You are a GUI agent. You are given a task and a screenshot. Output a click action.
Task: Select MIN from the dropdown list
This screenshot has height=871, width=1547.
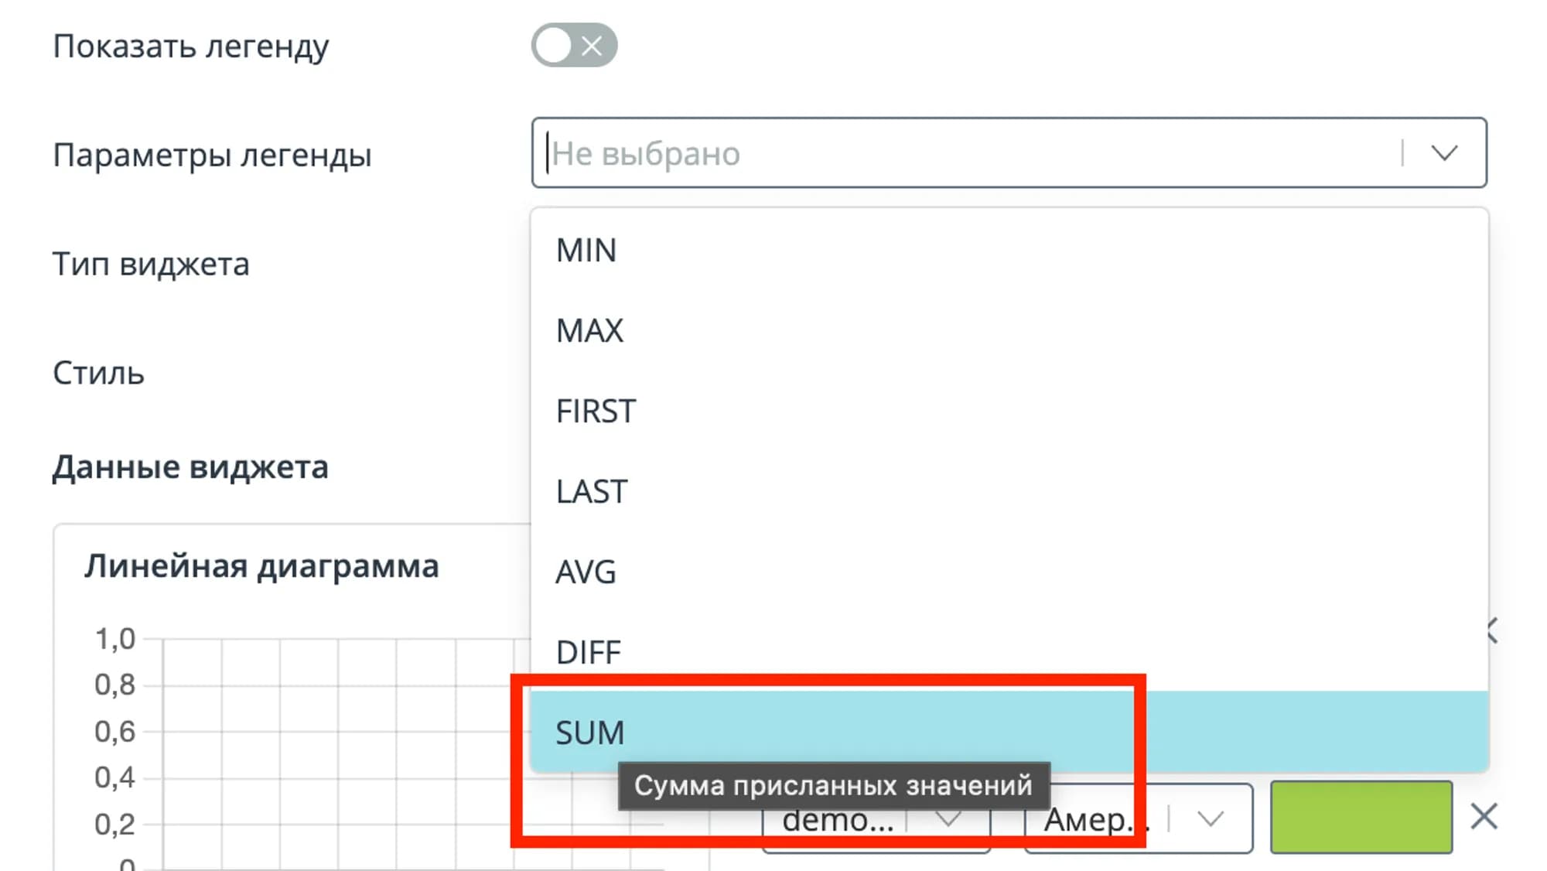(x=586, y=251)
